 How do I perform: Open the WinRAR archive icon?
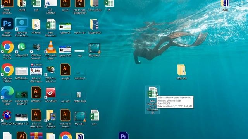click(x=36, y=136)
